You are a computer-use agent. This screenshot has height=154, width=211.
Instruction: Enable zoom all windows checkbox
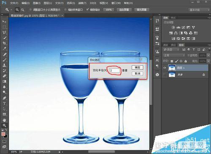click(x=65, y=10)
